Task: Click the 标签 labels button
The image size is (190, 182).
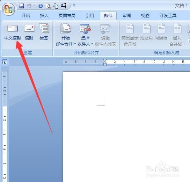Action: pos(44,32)
